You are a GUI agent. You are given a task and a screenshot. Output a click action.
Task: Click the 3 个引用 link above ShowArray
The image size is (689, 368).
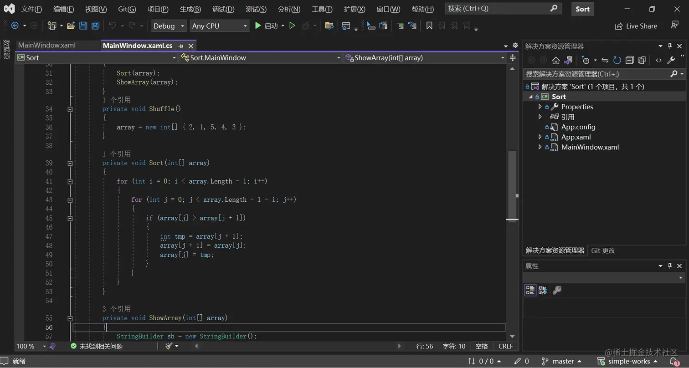point(116,309)
